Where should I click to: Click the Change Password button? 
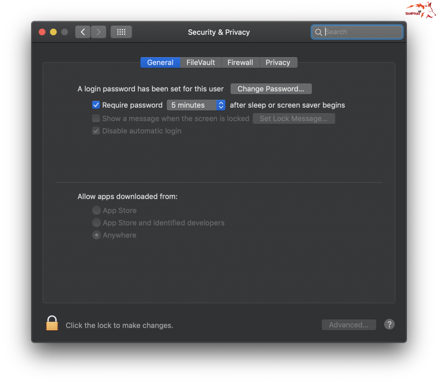click(x=271, y=89)
